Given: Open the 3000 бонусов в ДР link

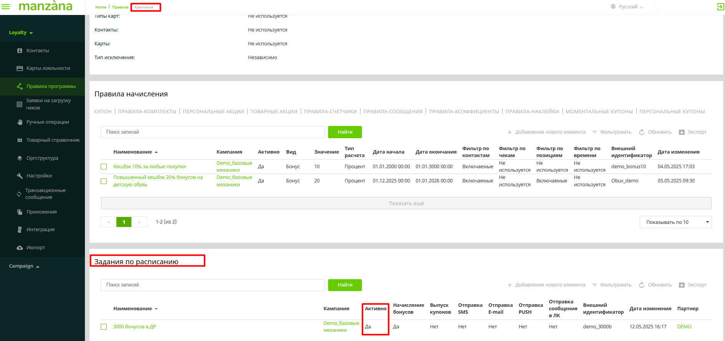Looking at the screenshot, I should (134, 327).
